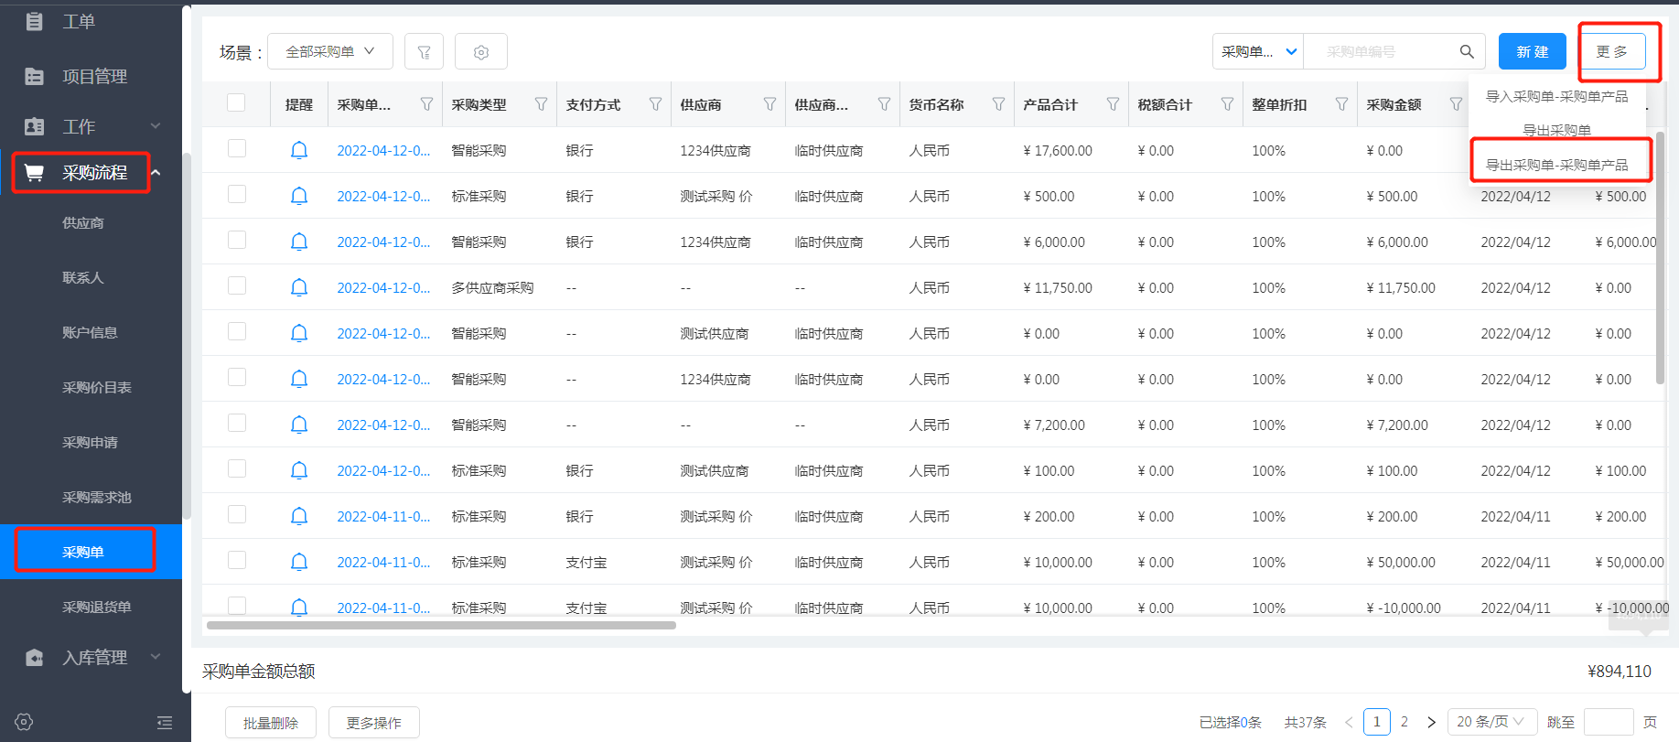
Task: Filter the 采购类型 column
Action: point(541,104)
